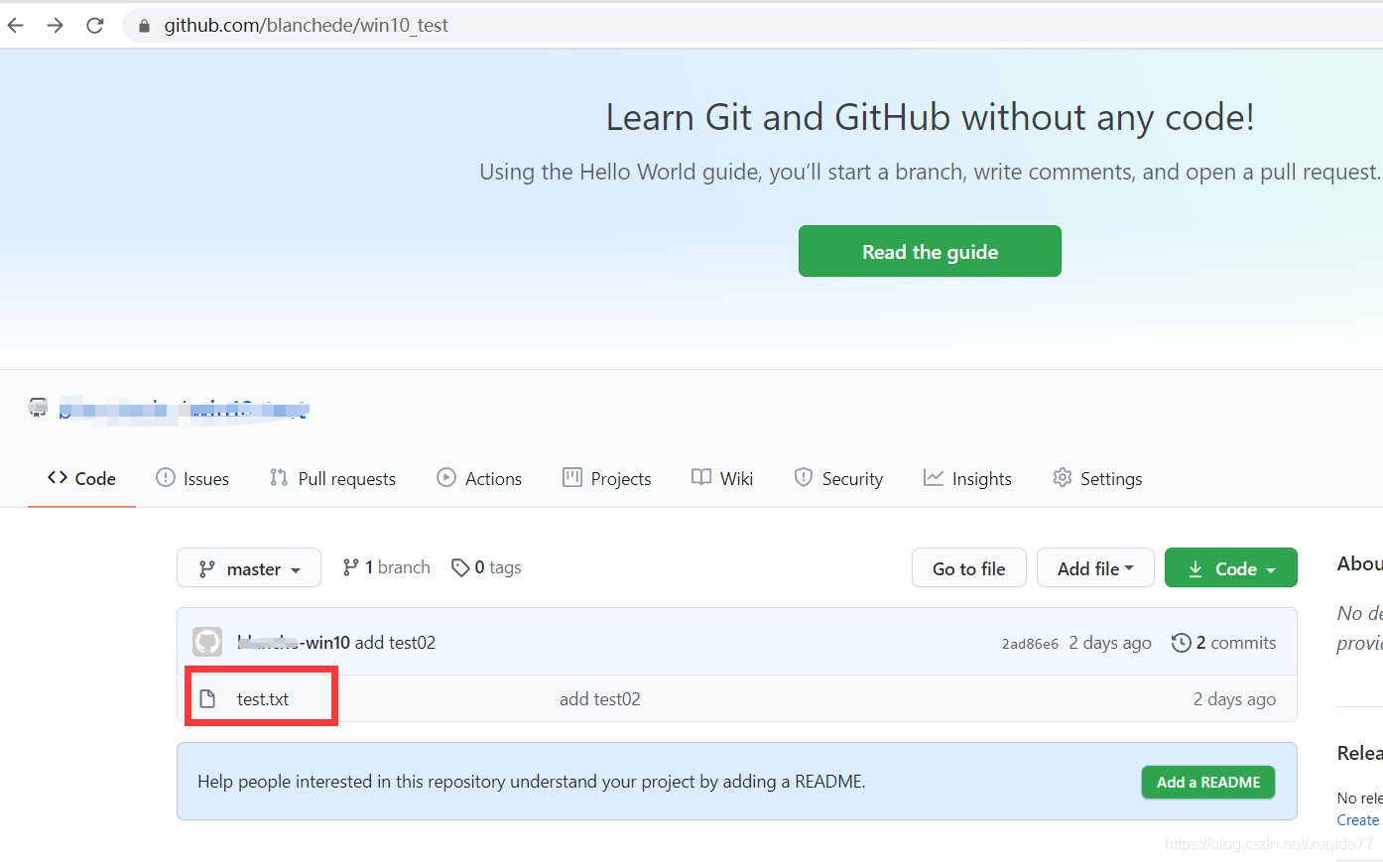Open commit hash 2ad86e6
This screenshot has height=862, width=1383.
pyautogui.click(x=1030, y=644)
